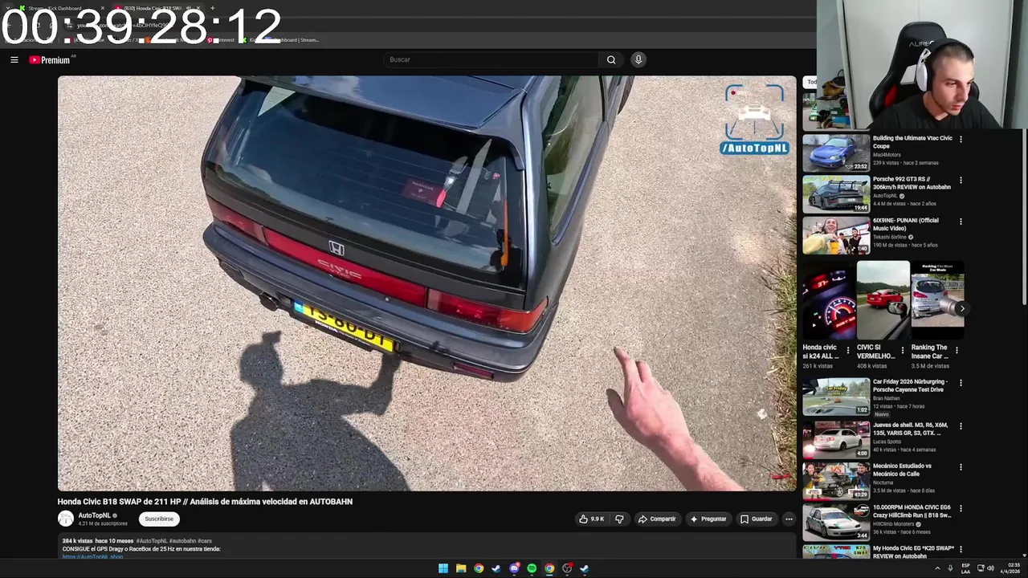Open options for Car Friday 2026 Nürburgring

(x=961, y=383)
